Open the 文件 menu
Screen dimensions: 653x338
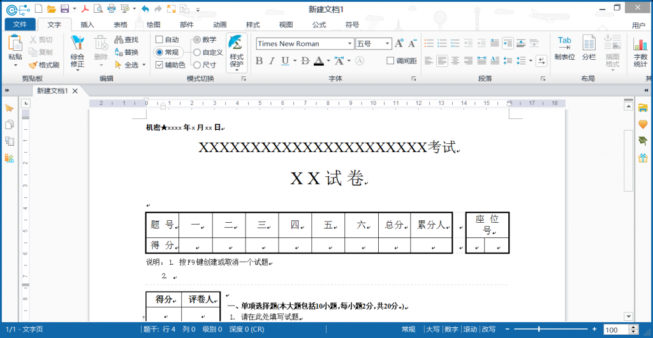tap(20, 25)
